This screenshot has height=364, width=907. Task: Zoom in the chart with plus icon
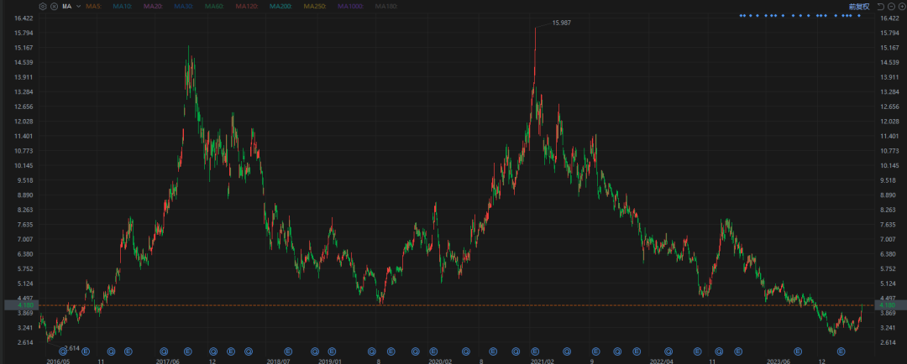click(900, 6)
